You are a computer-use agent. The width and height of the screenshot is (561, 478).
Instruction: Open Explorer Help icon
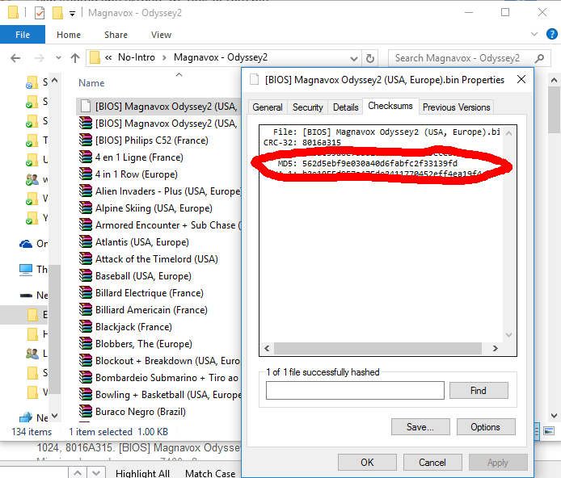[x=551, y=34]
